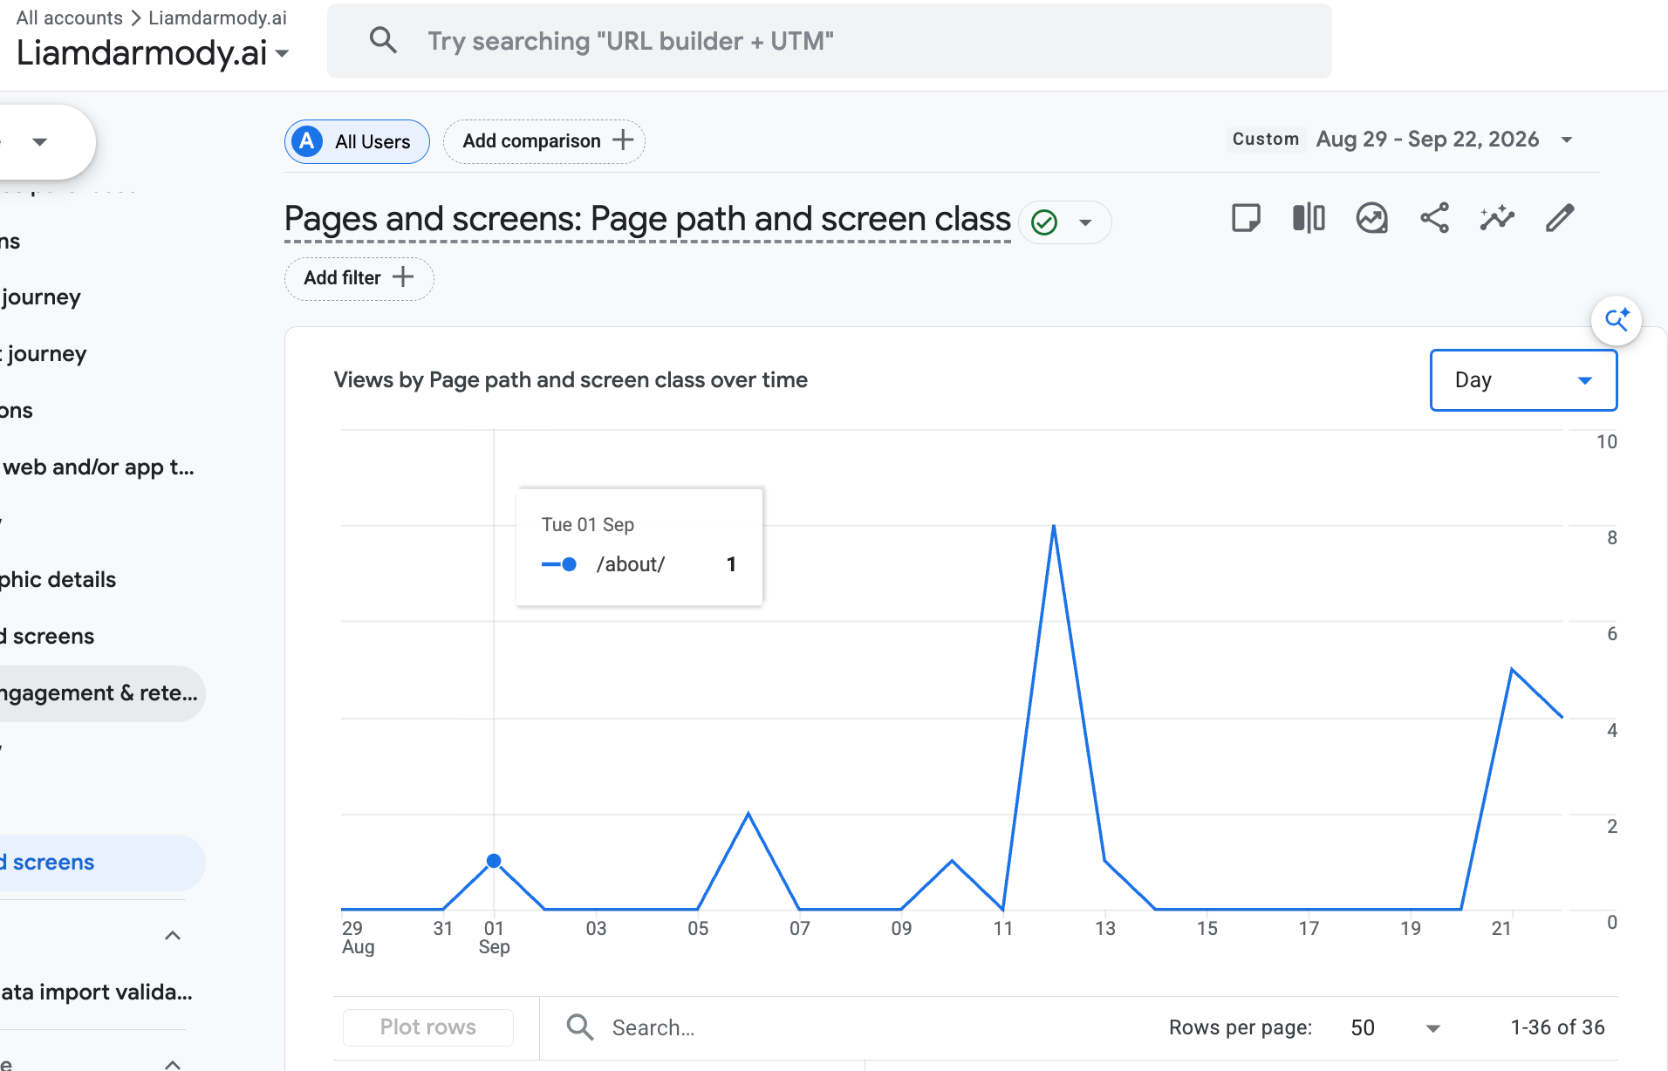The image size is (1668, 1071).
Task: Click the table search magnifier icon
Action: coord(580,1027)
